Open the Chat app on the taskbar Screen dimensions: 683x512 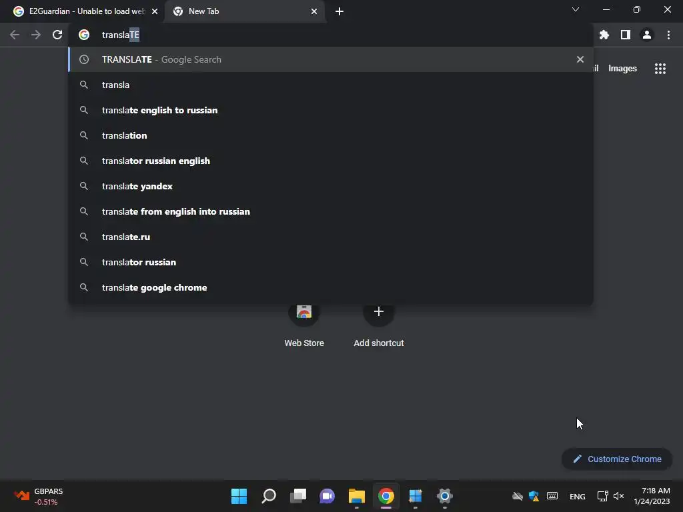point(327,496)
